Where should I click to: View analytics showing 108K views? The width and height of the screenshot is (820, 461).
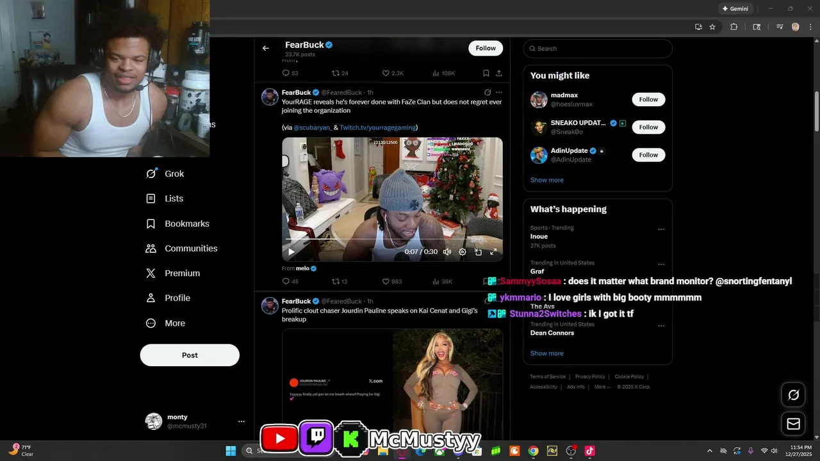coord(444,73)
